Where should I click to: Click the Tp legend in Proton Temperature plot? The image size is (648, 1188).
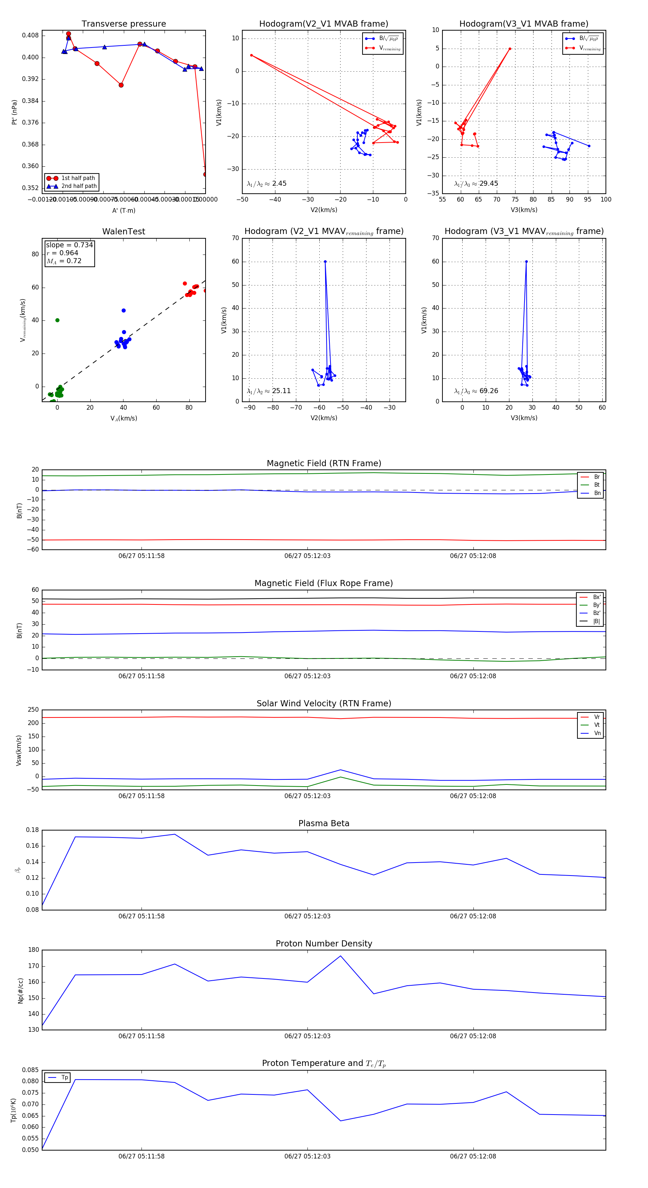coord(58,1078)
